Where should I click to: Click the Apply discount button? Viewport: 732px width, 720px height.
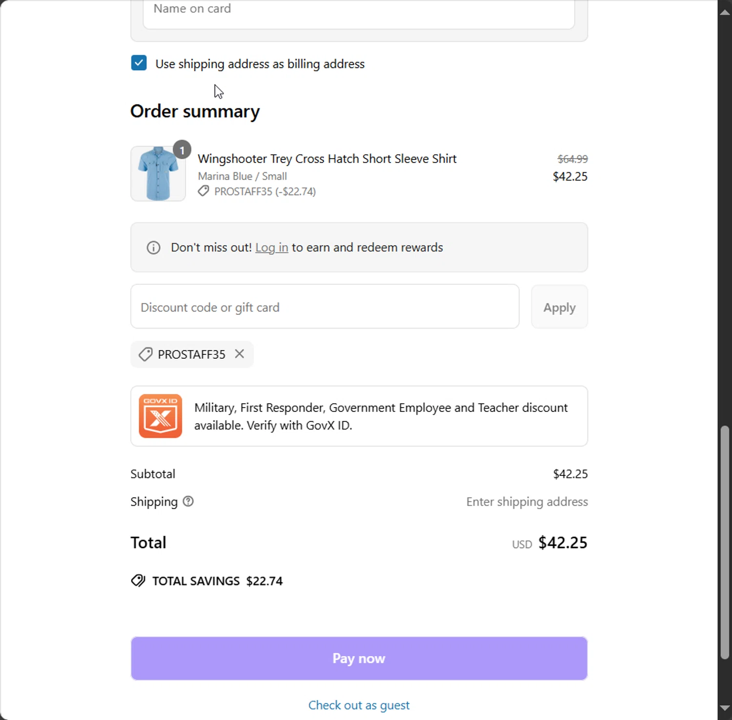click(x=559, y=307)
